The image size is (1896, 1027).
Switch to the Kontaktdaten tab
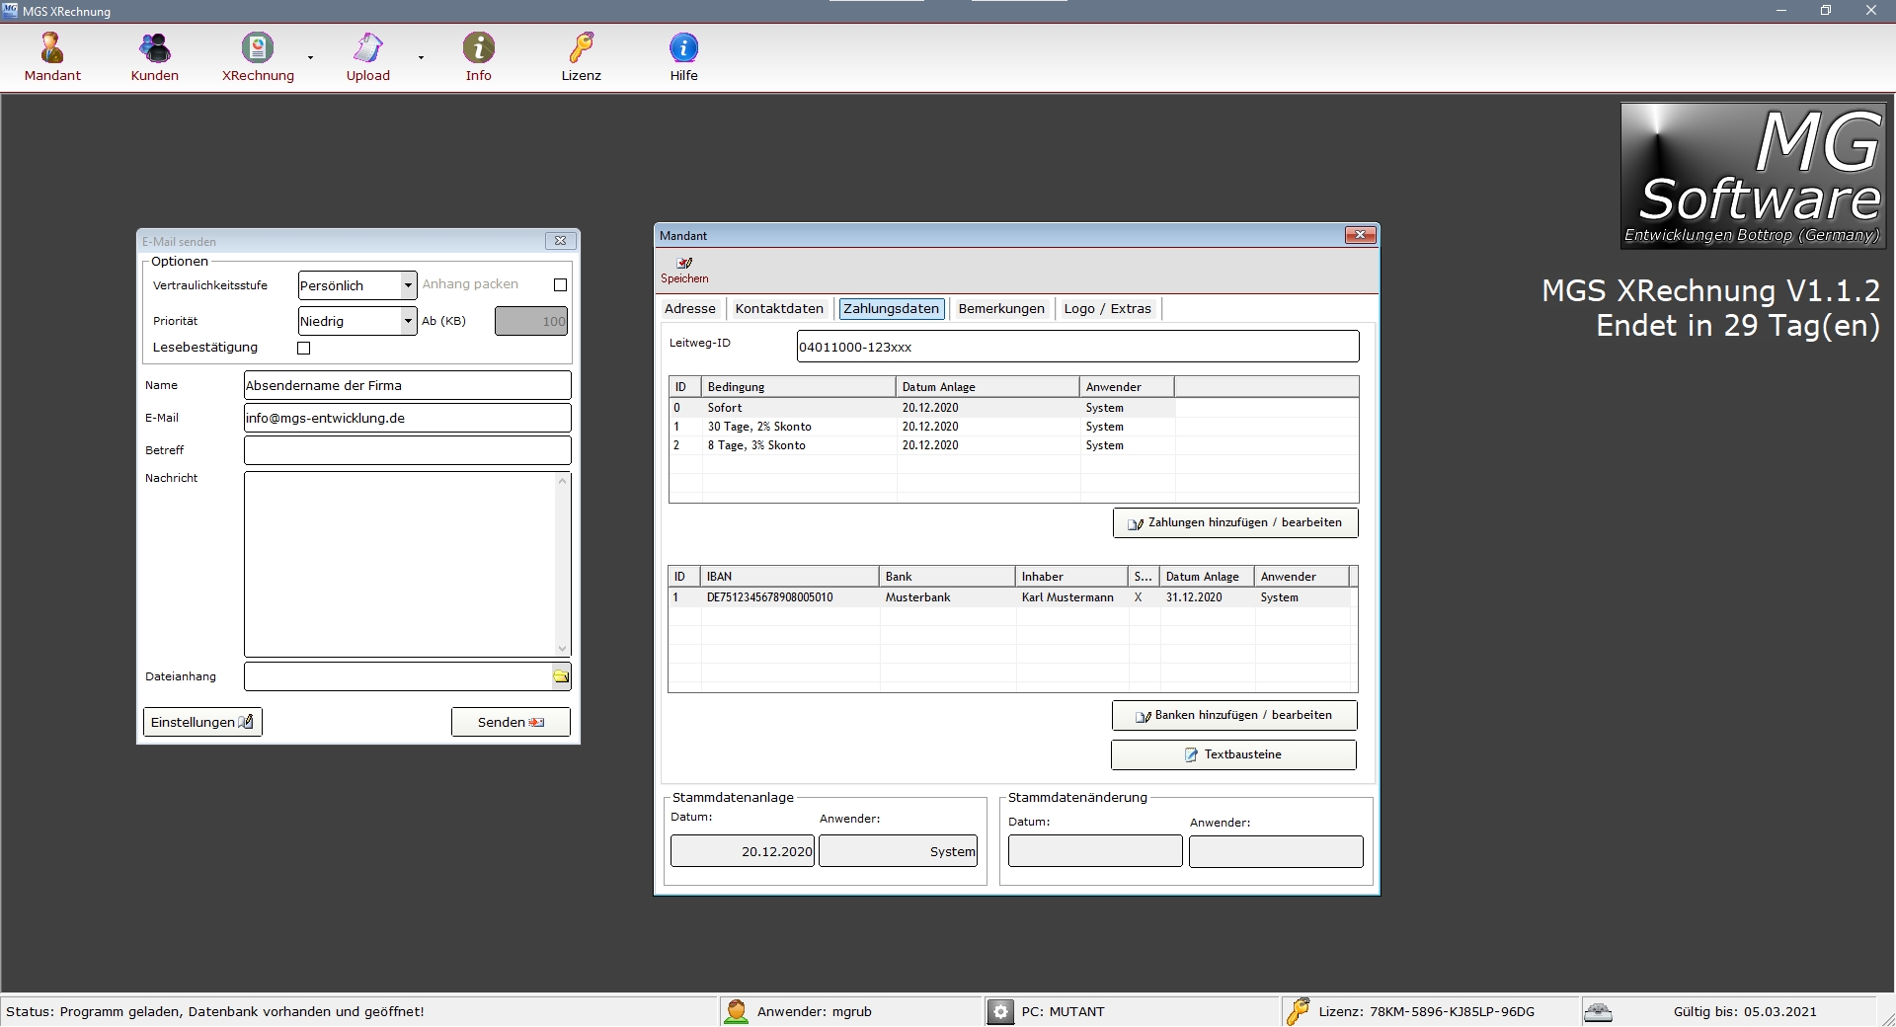(x=779, y=309)
